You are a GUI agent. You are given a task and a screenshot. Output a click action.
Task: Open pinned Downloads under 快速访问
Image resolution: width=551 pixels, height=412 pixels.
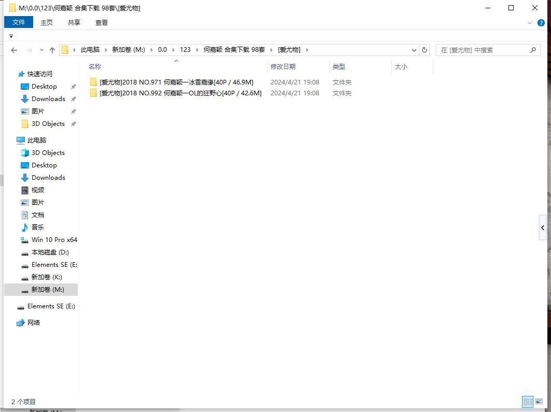48,98
